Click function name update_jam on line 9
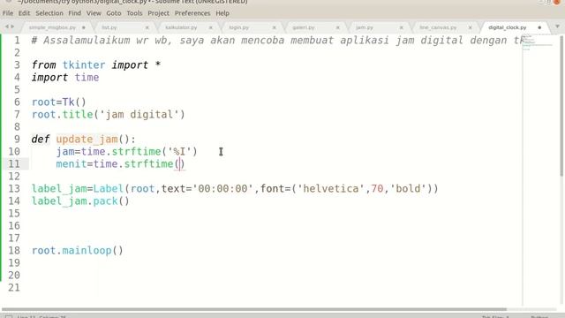 coord(87,140)
